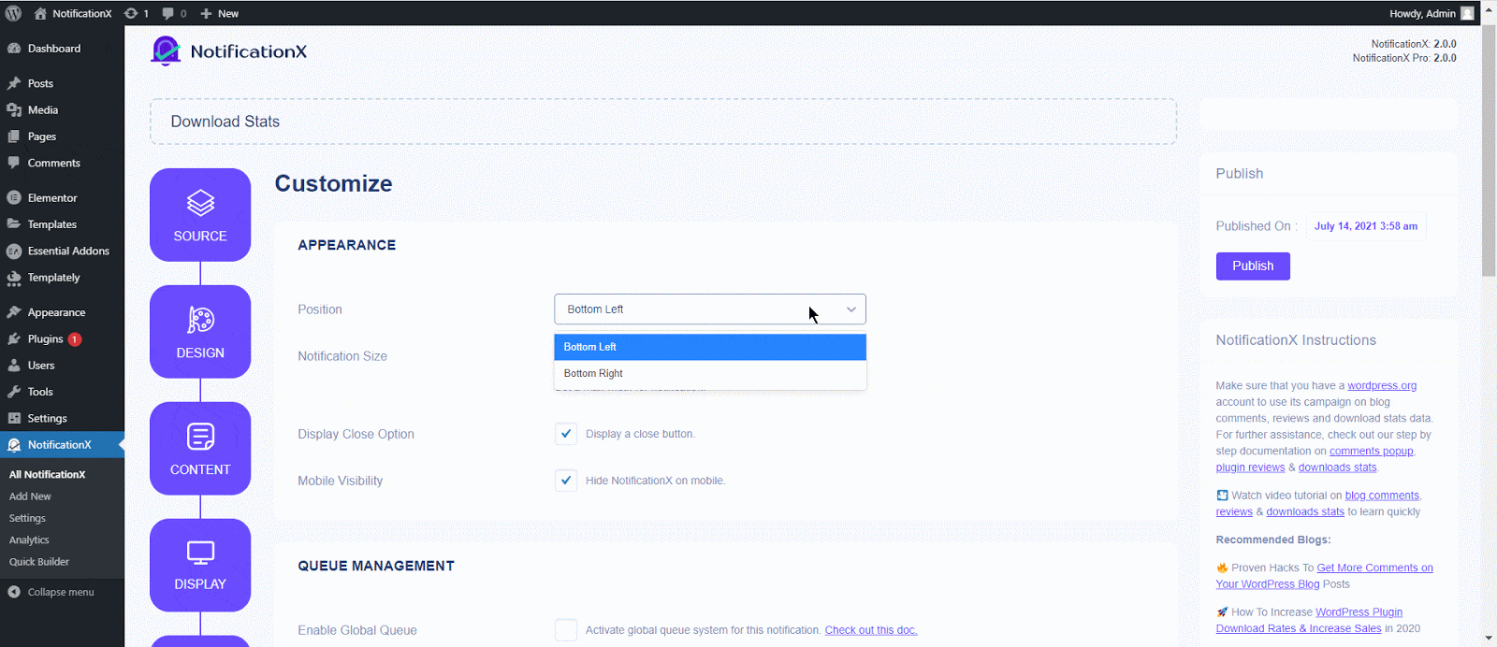Click the Posts pin icon in sidebar
This screenshot has width=1497, height=647.
click(14, 83)
